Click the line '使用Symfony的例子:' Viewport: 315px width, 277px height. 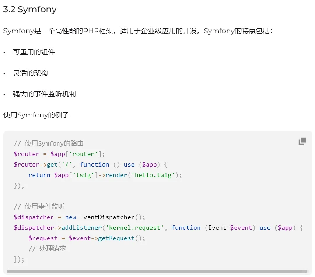point(38,115)
